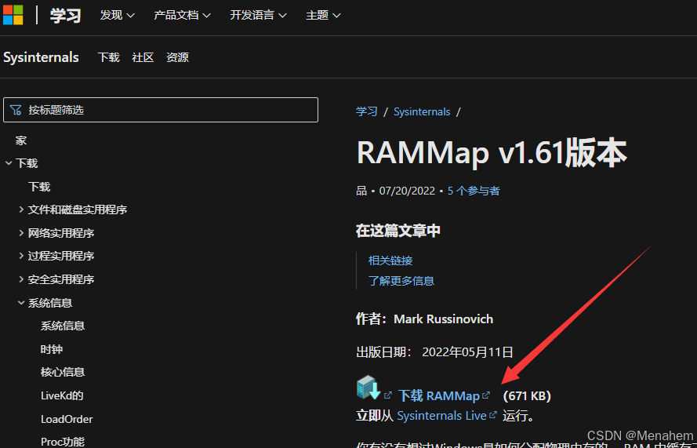Screen dimensions: 697x448
Task: Open LoadOrder in the sidebar
Action: (67, 419)
